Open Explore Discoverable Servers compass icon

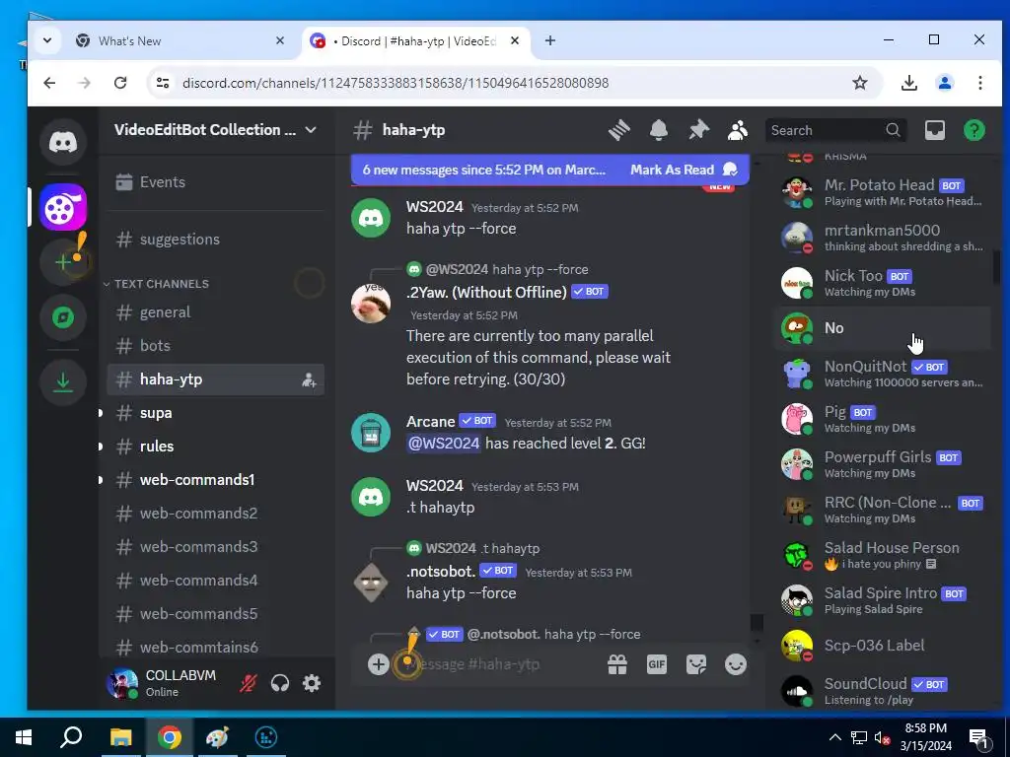point(63,317)
